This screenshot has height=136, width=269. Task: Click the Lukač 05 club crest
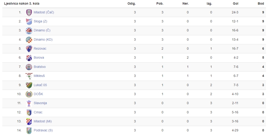[x=29, y=85]
